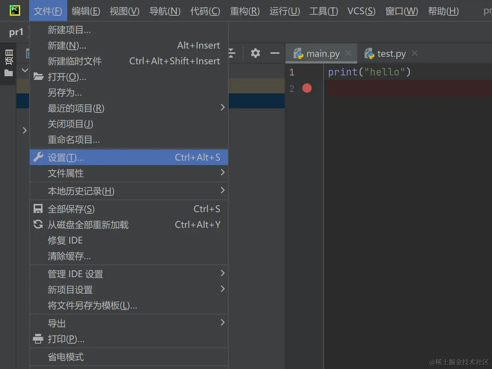Expand the 管理 IDE 设置 submenu arrow

point(223,273)
